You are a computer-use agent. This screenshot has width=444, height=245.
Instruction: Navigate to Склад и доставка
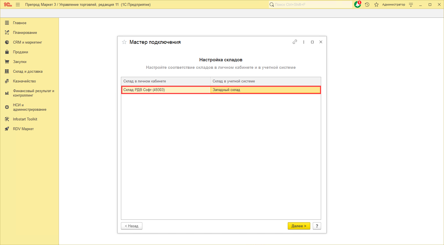pyautogui.click(x=28, y=71)
